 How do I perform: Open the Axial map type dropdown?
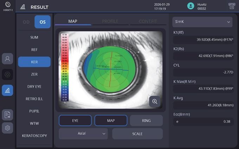point(83,134)
